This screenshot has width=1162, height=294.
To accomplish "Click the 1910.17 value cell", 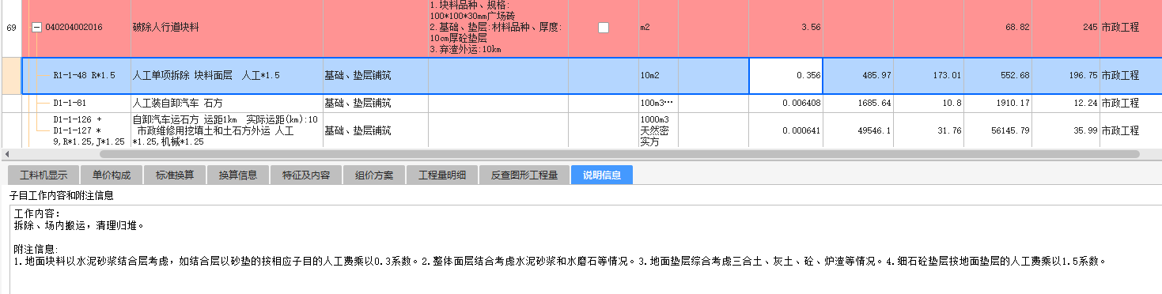I will pos(998,104).
